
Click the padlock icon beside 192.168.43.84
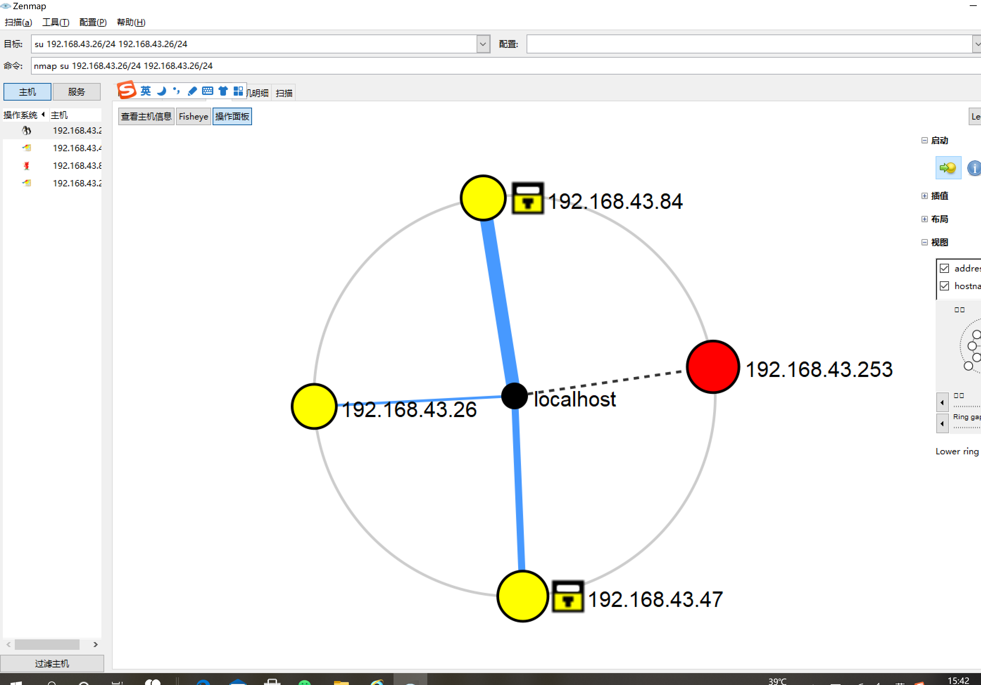(528, 198)
